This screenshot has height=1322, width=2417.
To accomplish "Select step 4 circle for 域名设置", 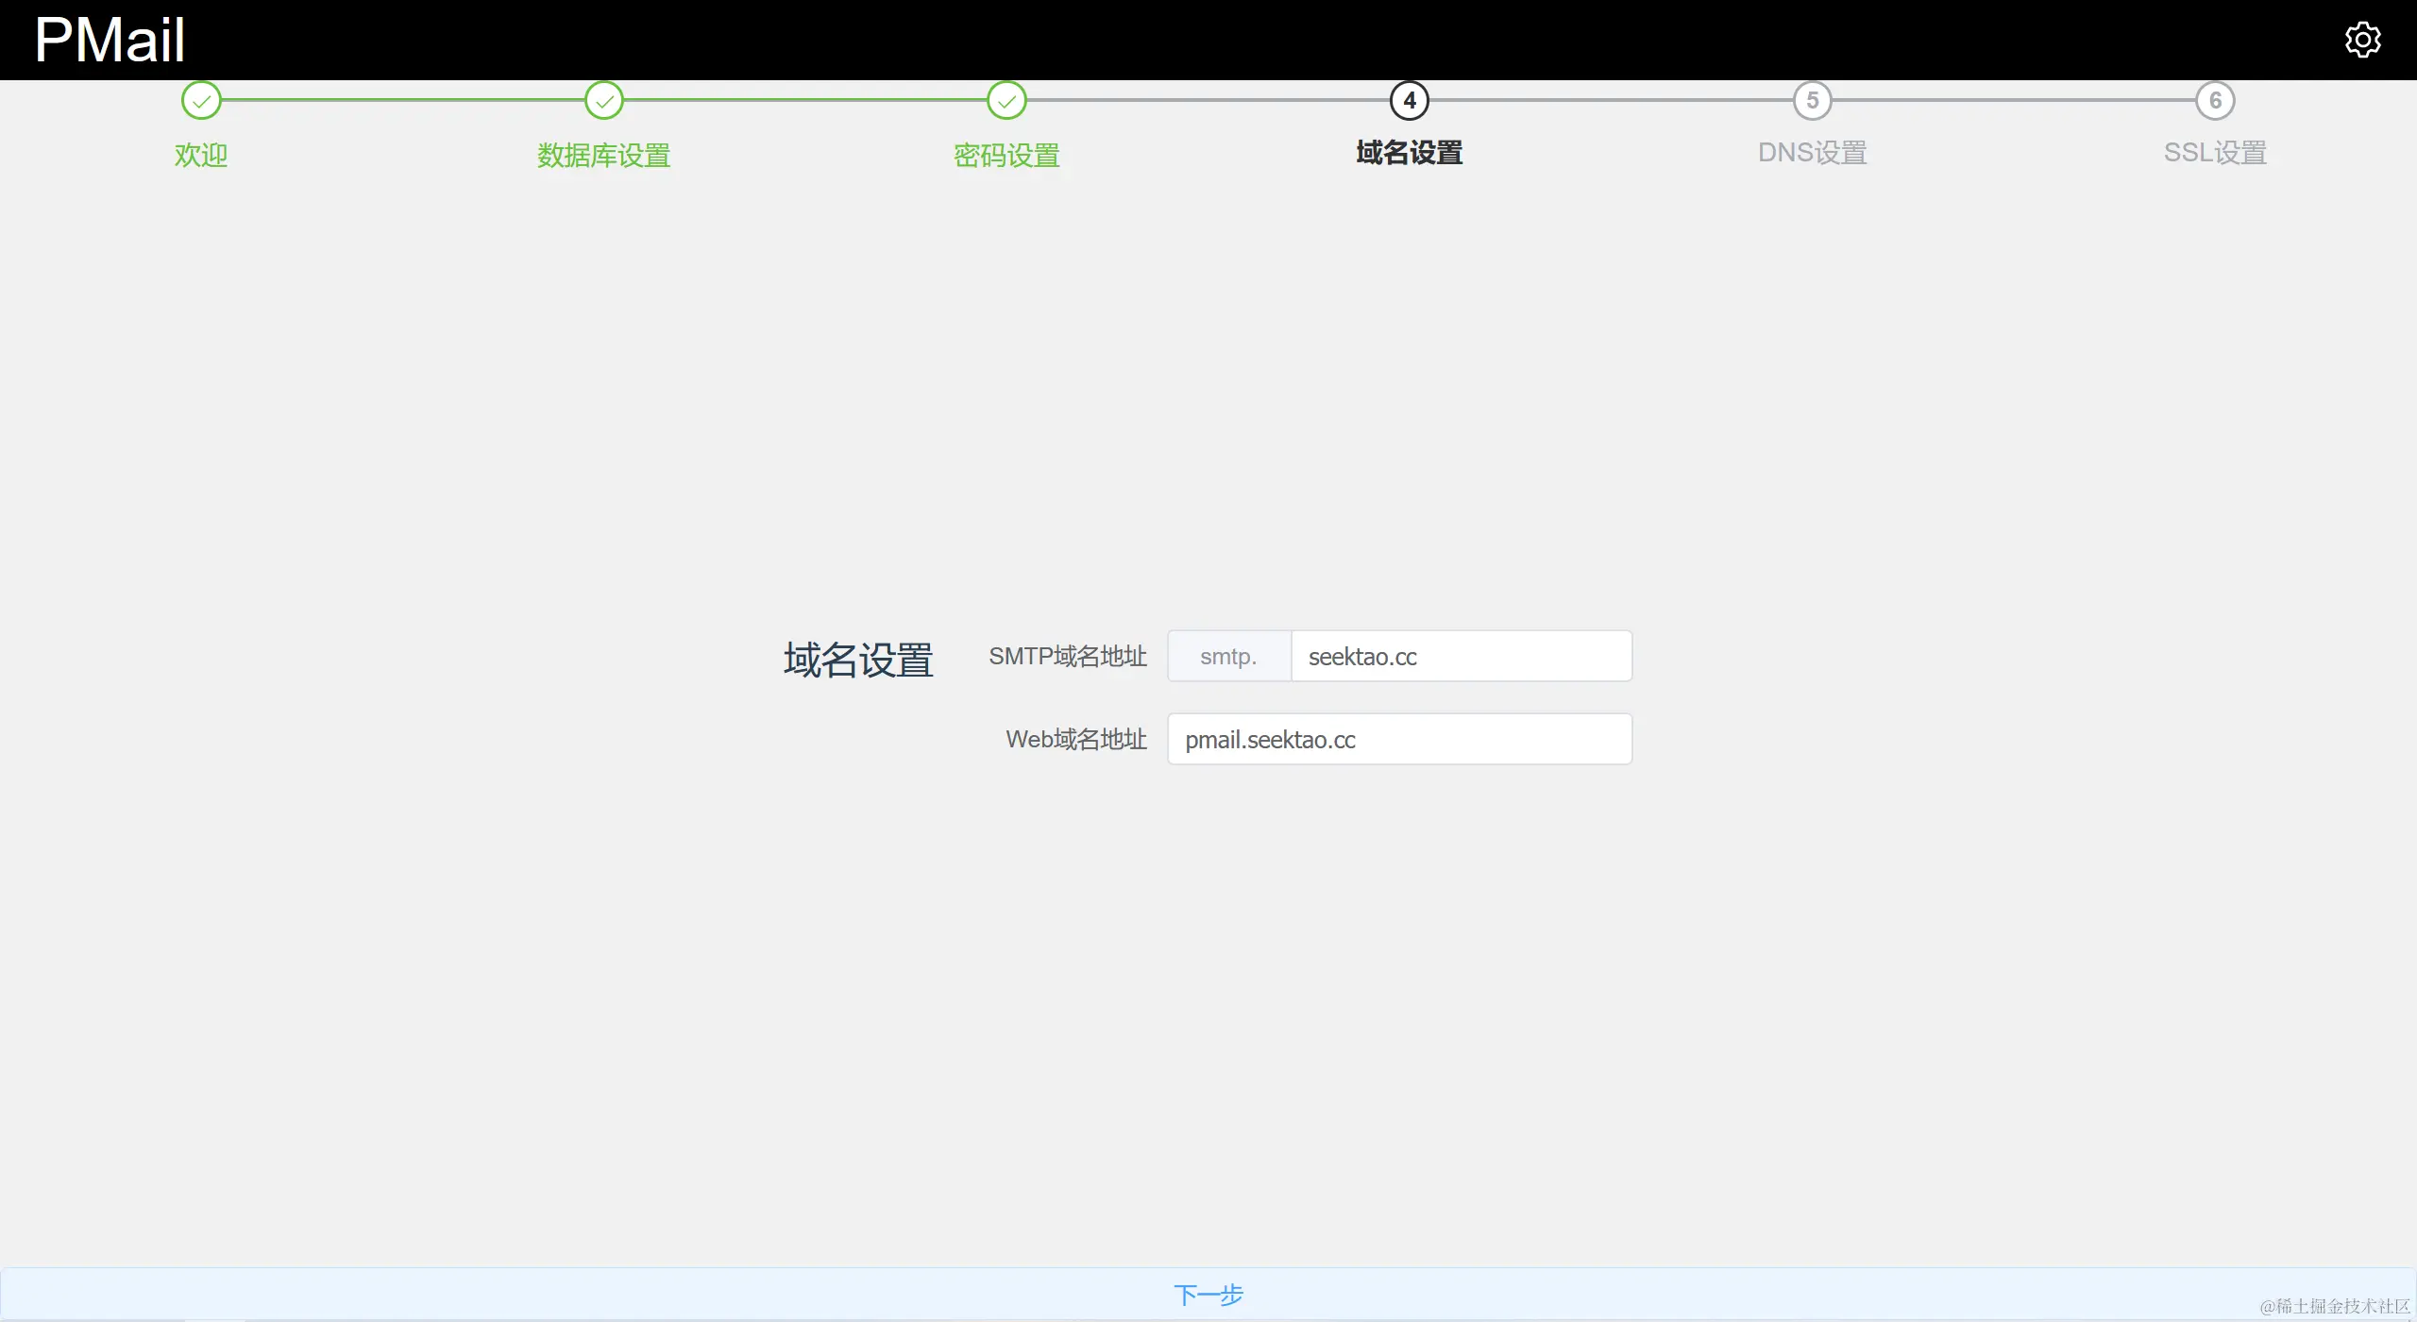I will [1410, 101].
